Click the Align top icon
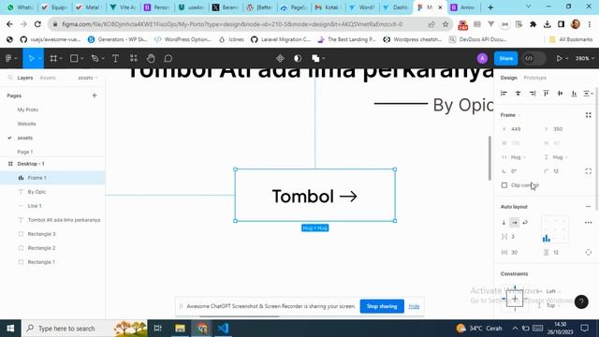 click(x=547, y=94)
